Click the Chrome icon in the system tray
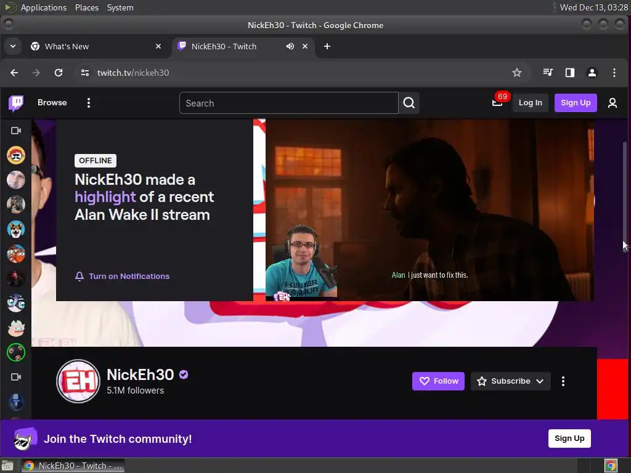The width and height of the screenshot is (631, 473). pyautogui.click(x=611, y=466)
